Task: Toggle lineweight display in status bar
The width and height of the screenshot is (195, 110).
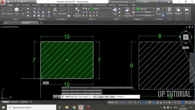Action: (x=150, y=102)
